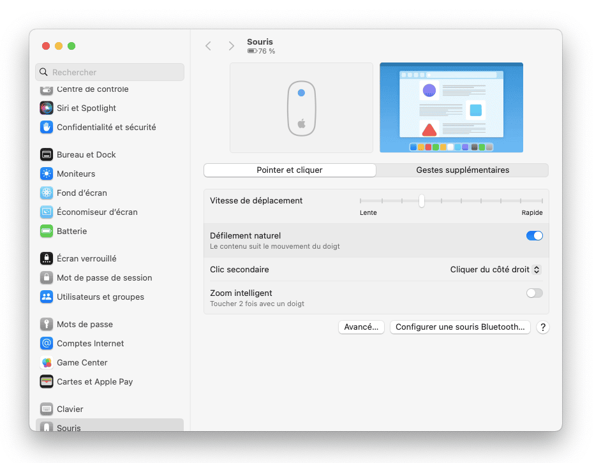
Task: Open Game Center settings
Action: tap(110, 362)
